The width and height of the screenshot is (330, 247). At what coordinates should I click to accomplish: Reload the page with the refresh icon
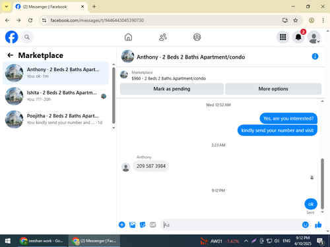tap(30, 20)
